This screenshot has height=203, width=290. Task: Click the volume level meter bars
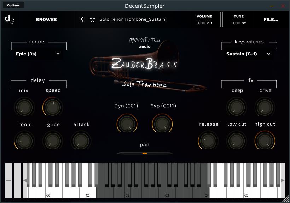click(222, 19)
